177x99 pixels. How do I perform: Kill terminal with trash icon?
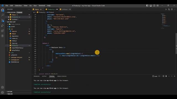(166, 76)
